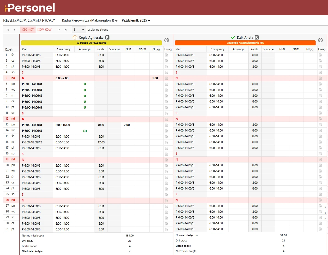Click Dzik Aneta's Czas pracy column header
Screen dimensions: 328x255
click(217, 49)
